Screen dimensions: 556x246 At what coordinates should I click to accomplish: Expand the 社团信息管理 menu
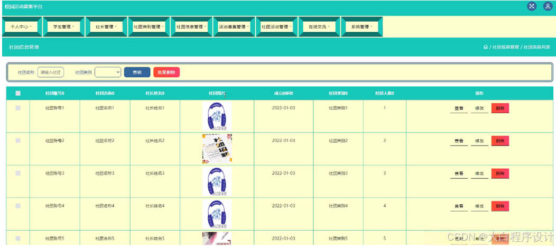[x=191, y=26]
